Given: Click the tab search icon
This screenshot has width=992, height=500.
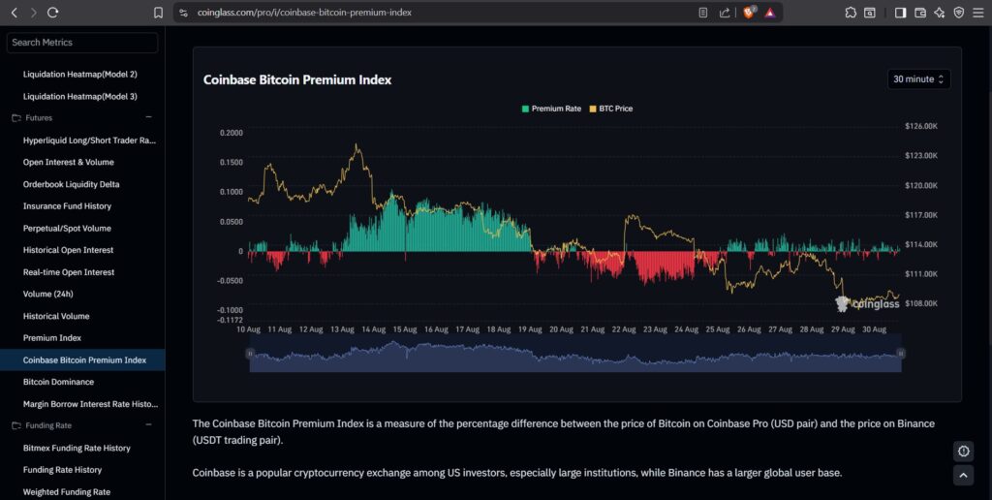Looking at the screenshot, I should (x=870, y=13).
